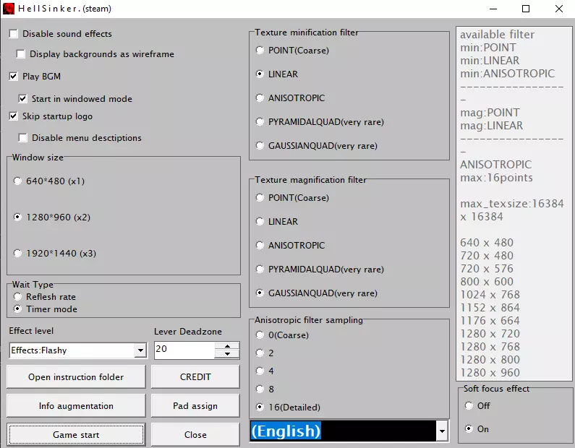
Task: Set anisotropic sampling to 2
Action: point(260,353)
